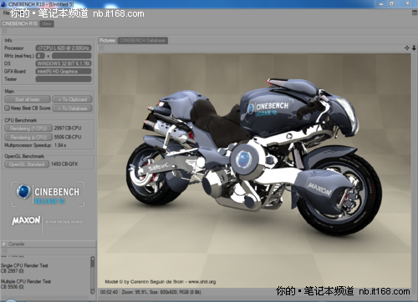Click the Start all tests button
The width and height of the screenshot is (418, 302).
click(28, 99)
